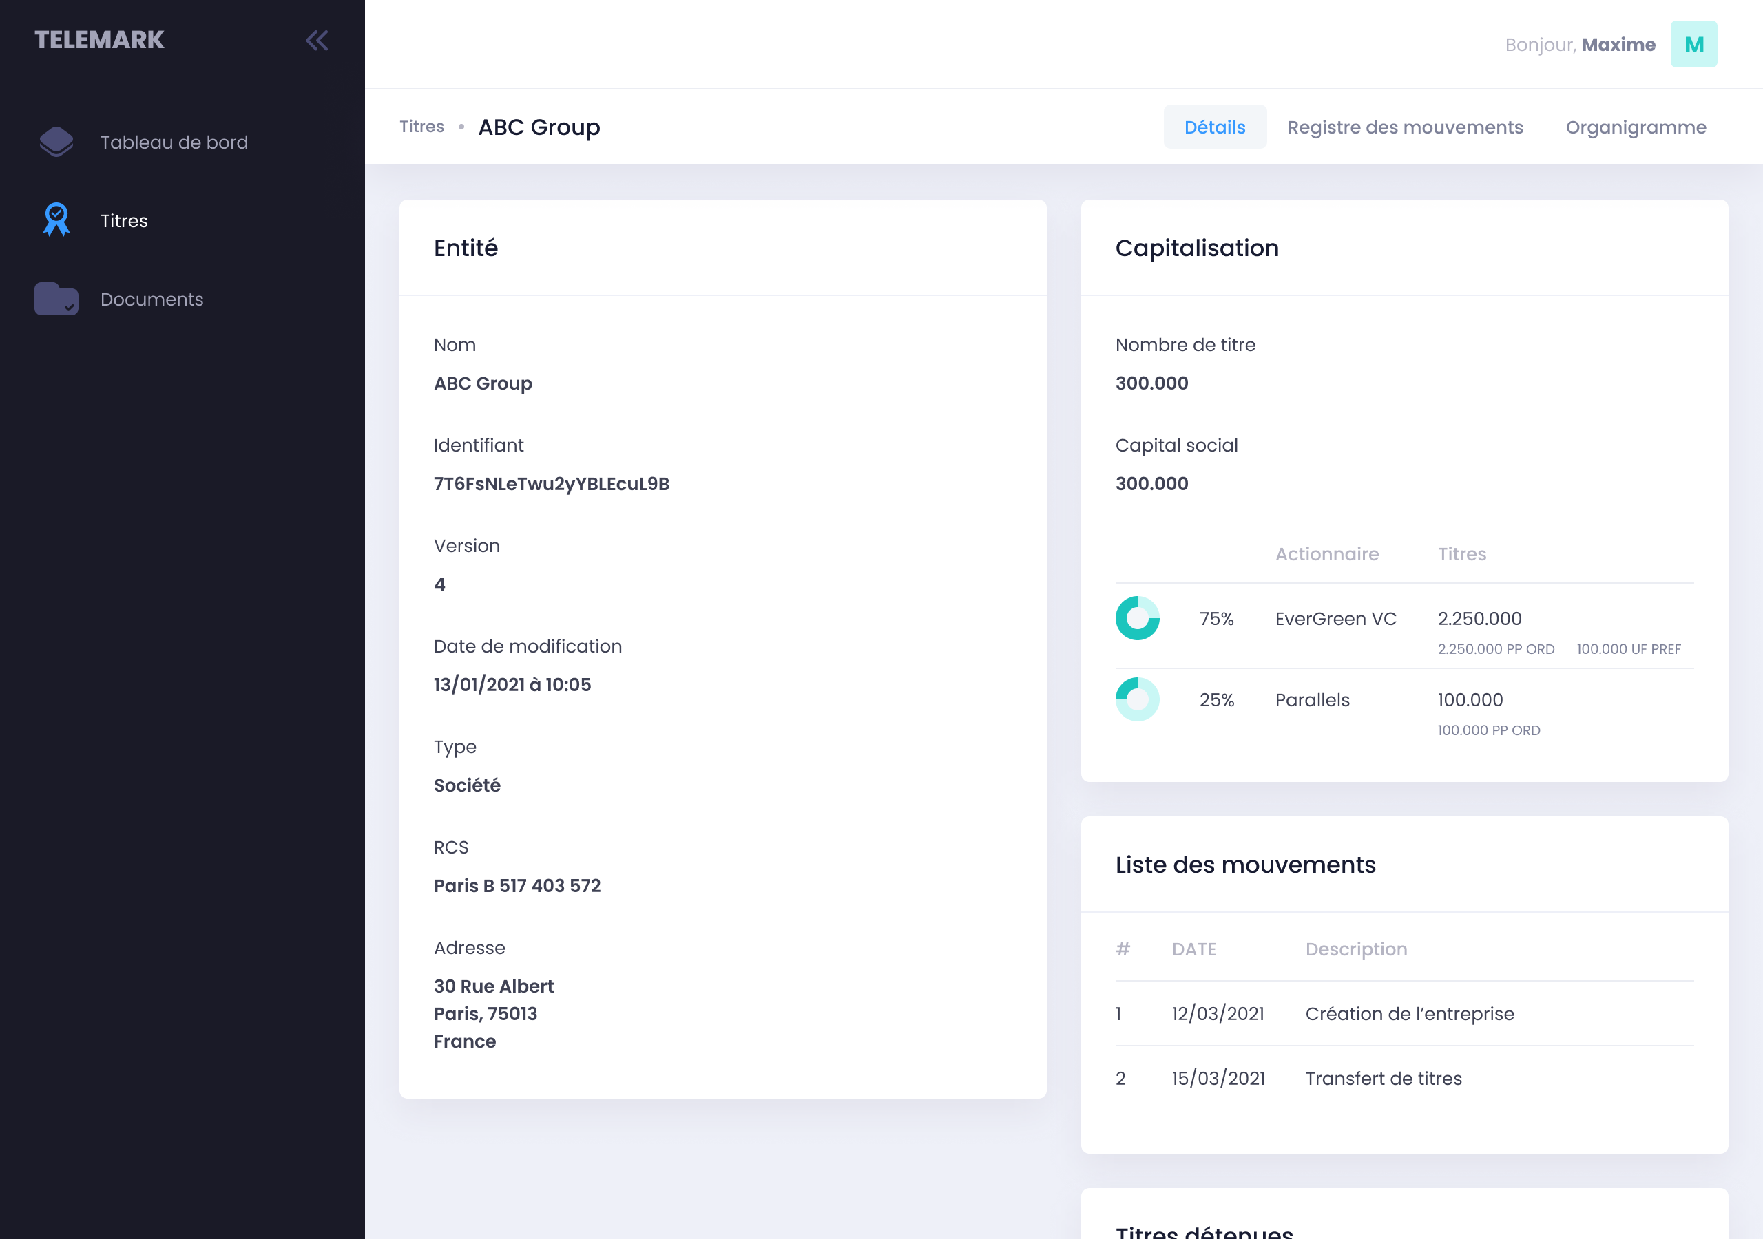Click the Description column header
The image size is (1763, 1239).
pyautogui.click(x=1356, y=949)
